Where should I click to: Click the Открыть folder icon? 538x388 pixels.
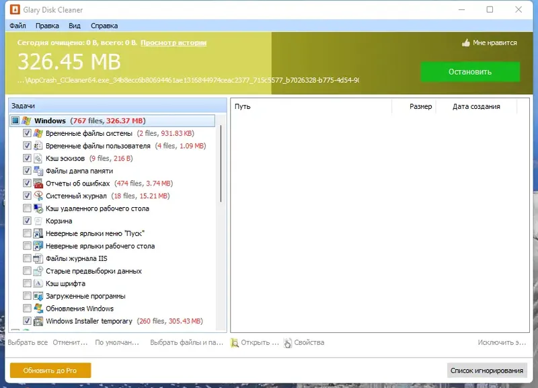pyautogui.click(x=235, y=343)
